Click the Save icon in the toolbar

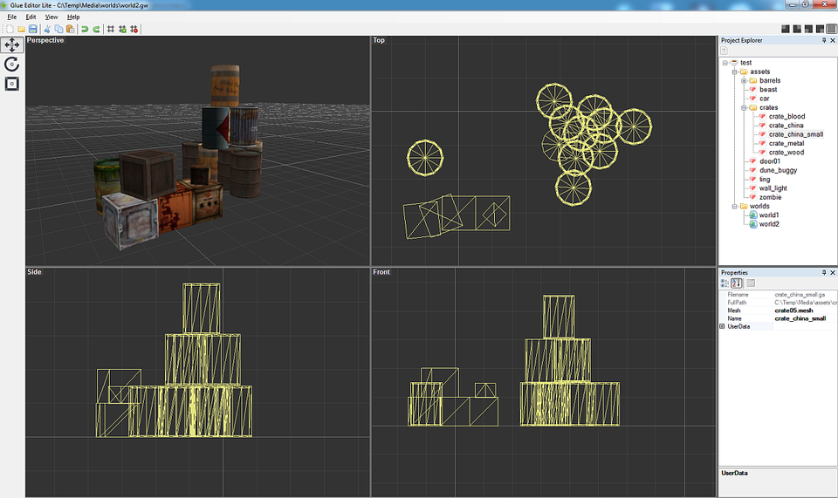pyautogui.click(x=32, y=29)
